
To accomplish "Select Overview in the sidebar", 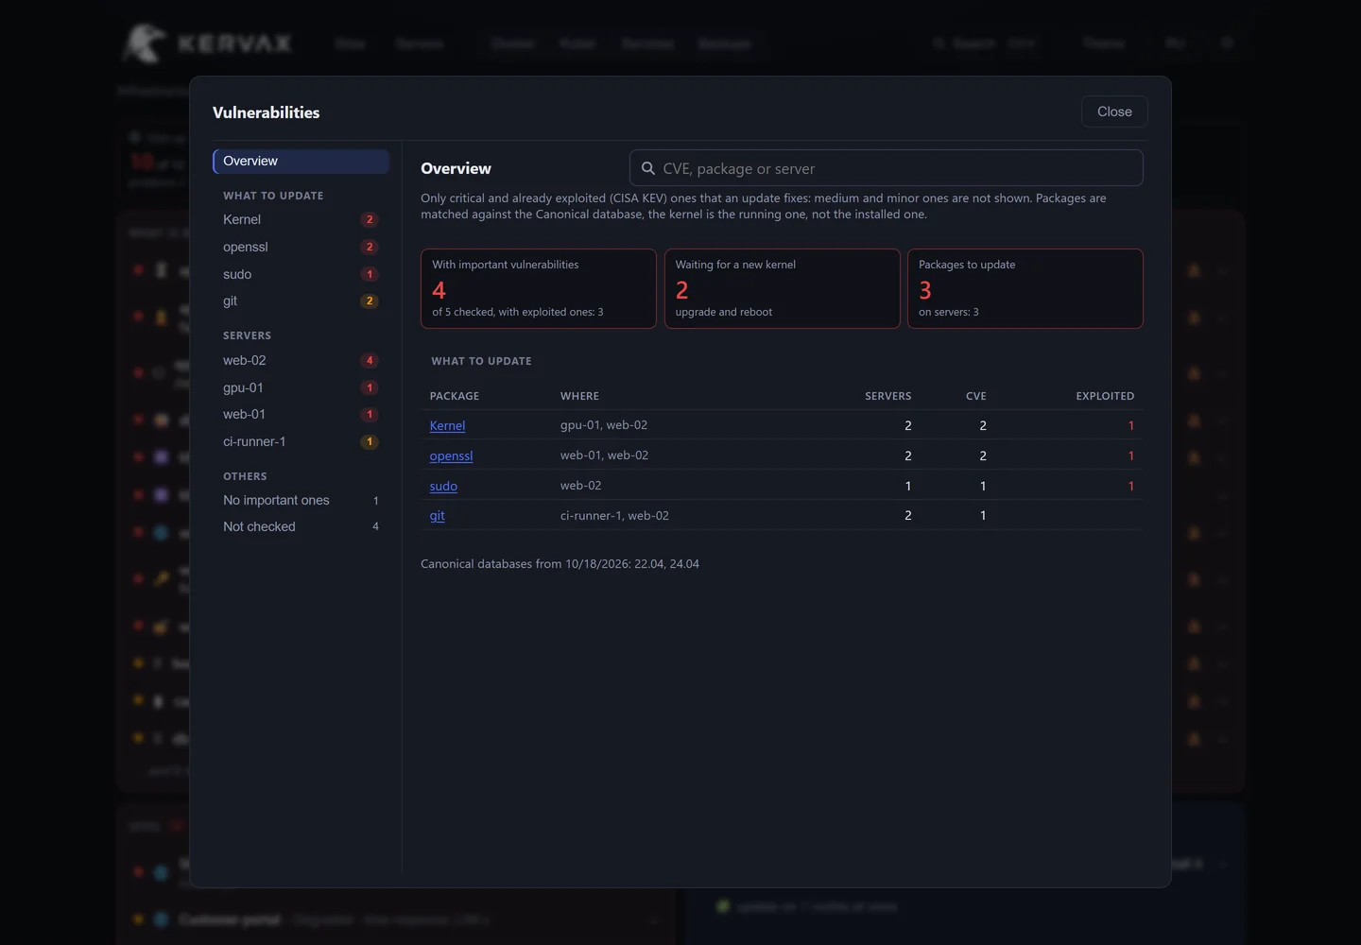I will [x=301, y=162].
